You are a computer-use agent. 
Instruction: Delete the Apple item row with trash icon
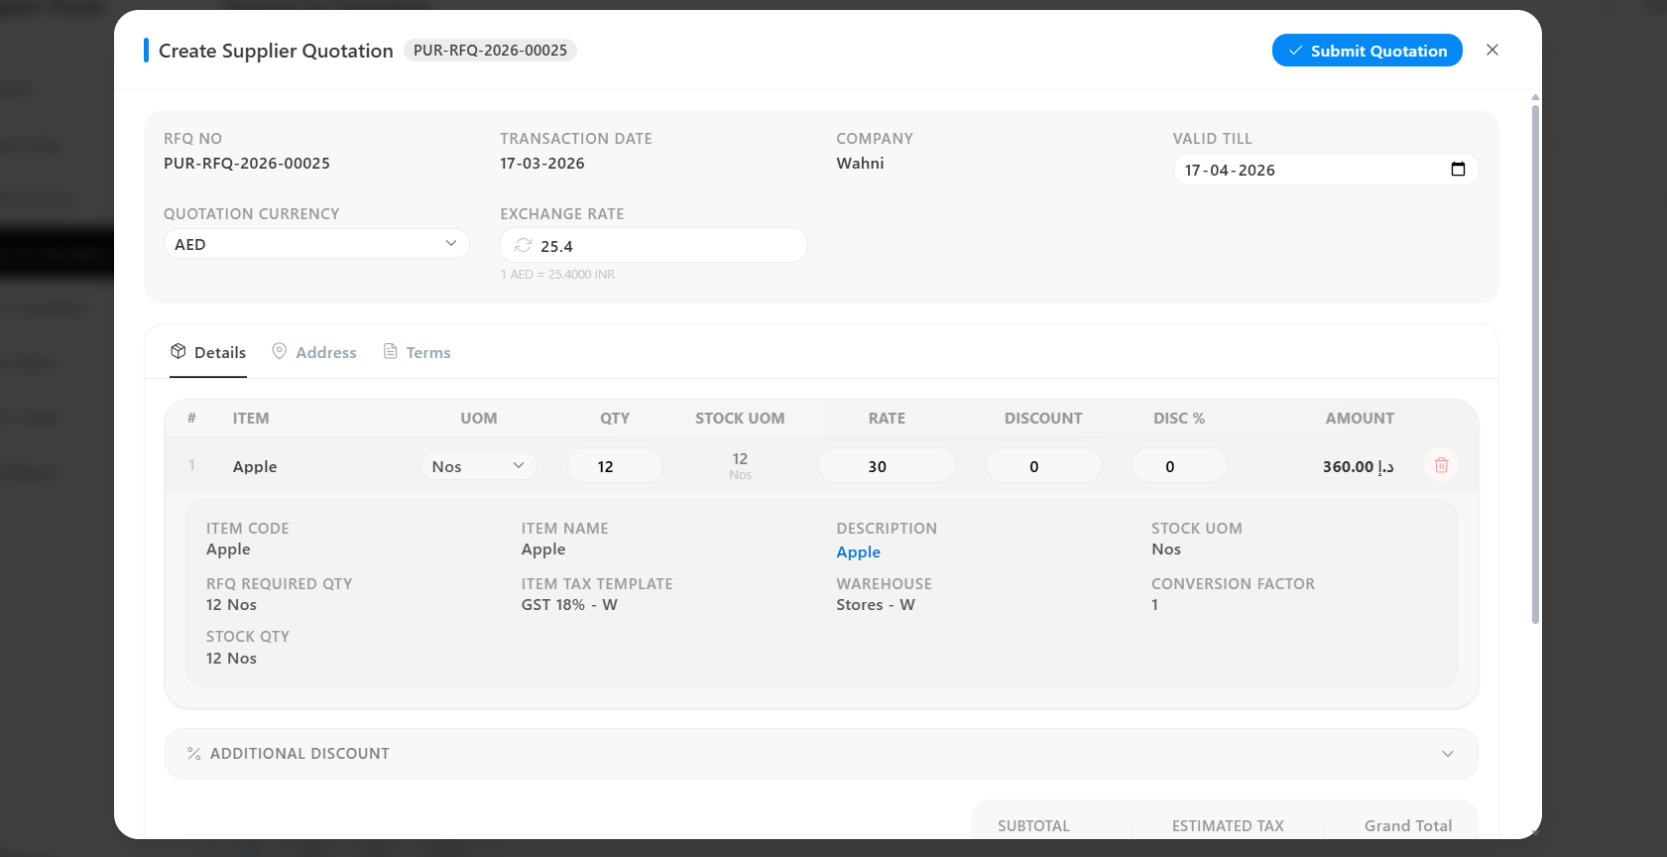[1441, 465]
